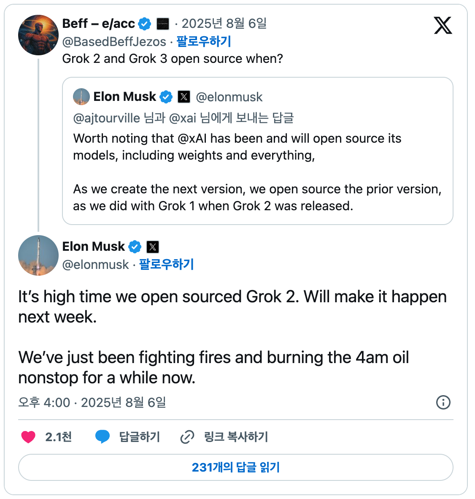The height and width of the screenshot is (499, 475).
Task: Open the @BasedBeffJezos handle
Action: pyautogui.click(x=114, y=41)
